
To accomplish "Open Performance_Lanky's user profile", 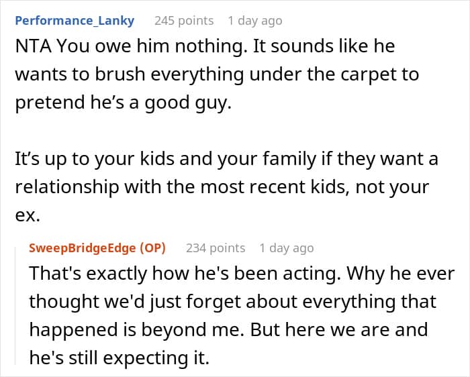I will [75, 21].
